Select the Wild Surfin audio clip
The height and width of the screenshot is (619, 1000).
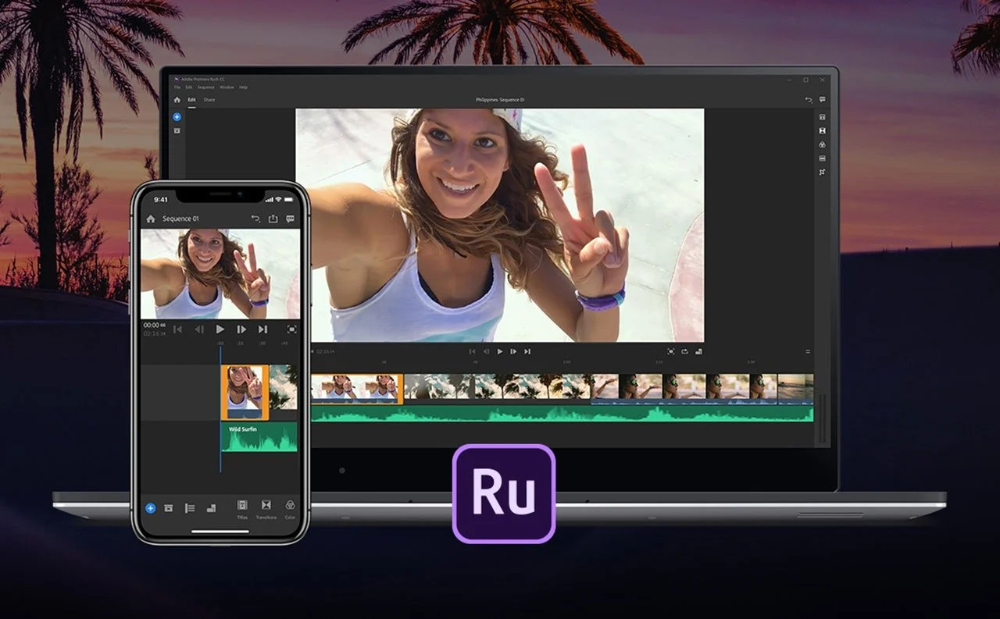pyautogui.click(x=258, y=437)
